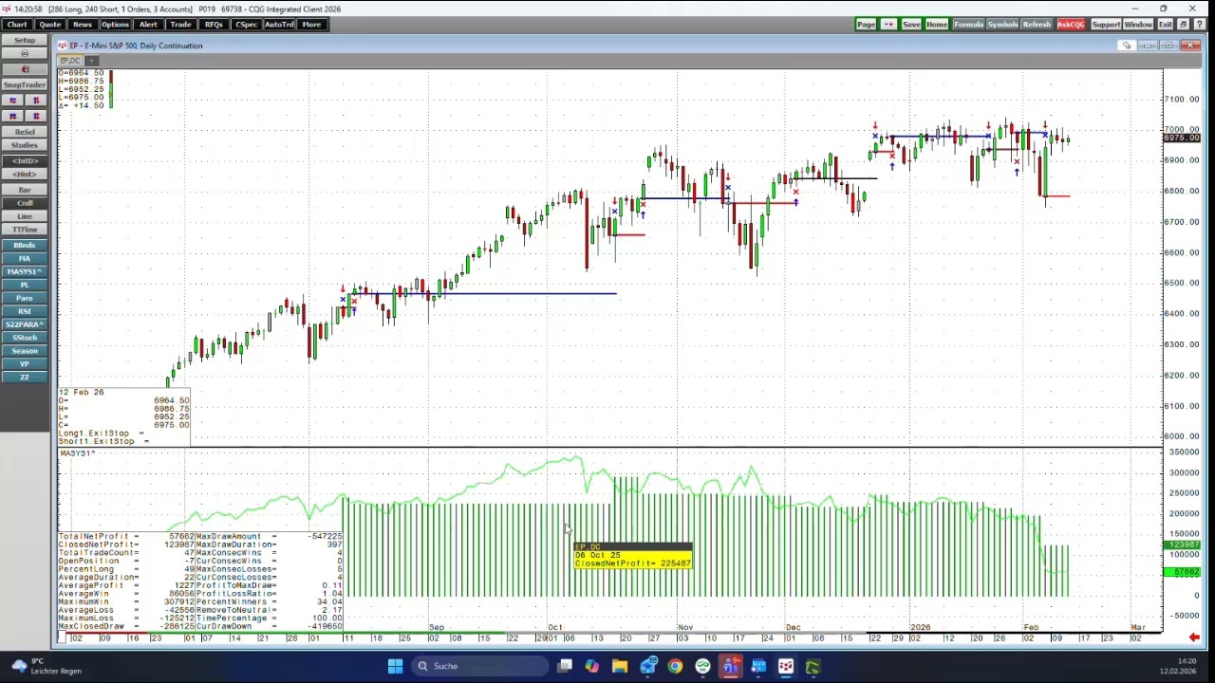Open the Studies button
Viewport: 1215px width, 683px height.
click(25, 145)
